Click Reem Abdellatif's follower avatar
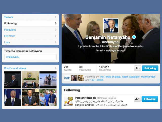162x122 pixels. [x=74, y=78]
